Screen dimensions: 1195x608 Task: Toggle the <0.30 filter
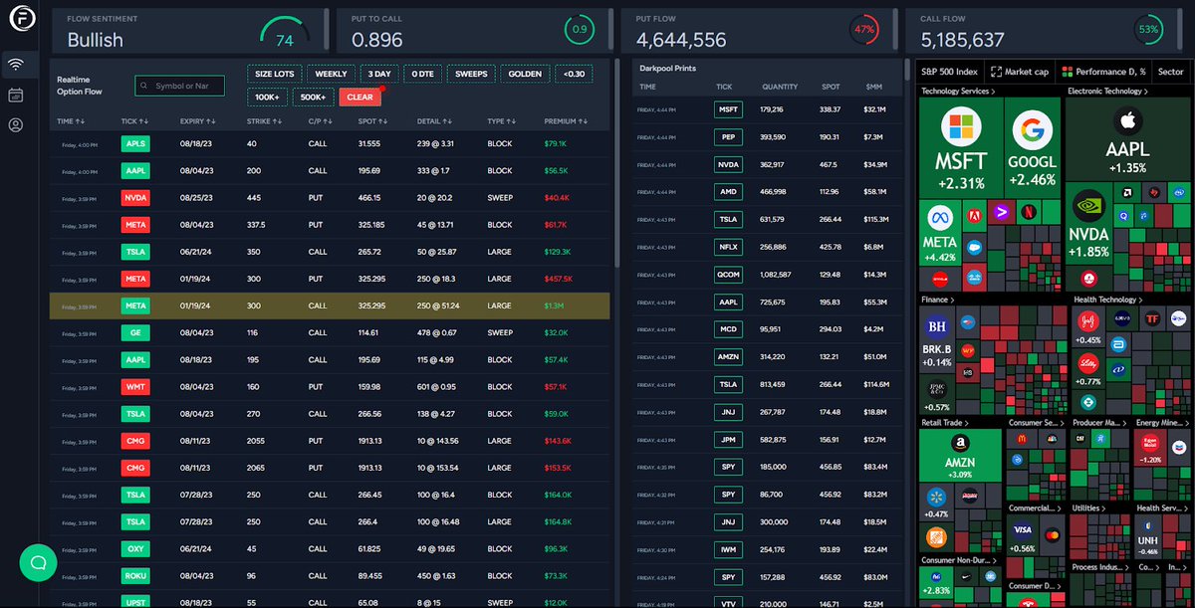coord(574,74)
